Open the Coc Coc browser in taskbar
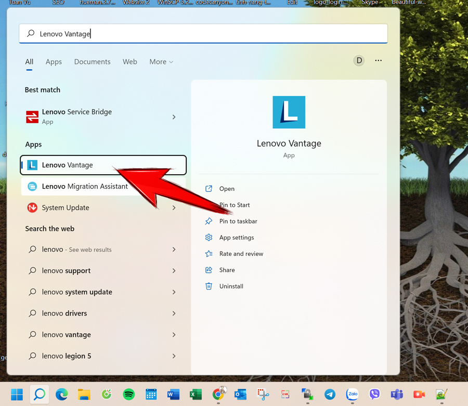The width and height of the screenshot is (468, 406). pyautogui.click(x=107, y=395)
